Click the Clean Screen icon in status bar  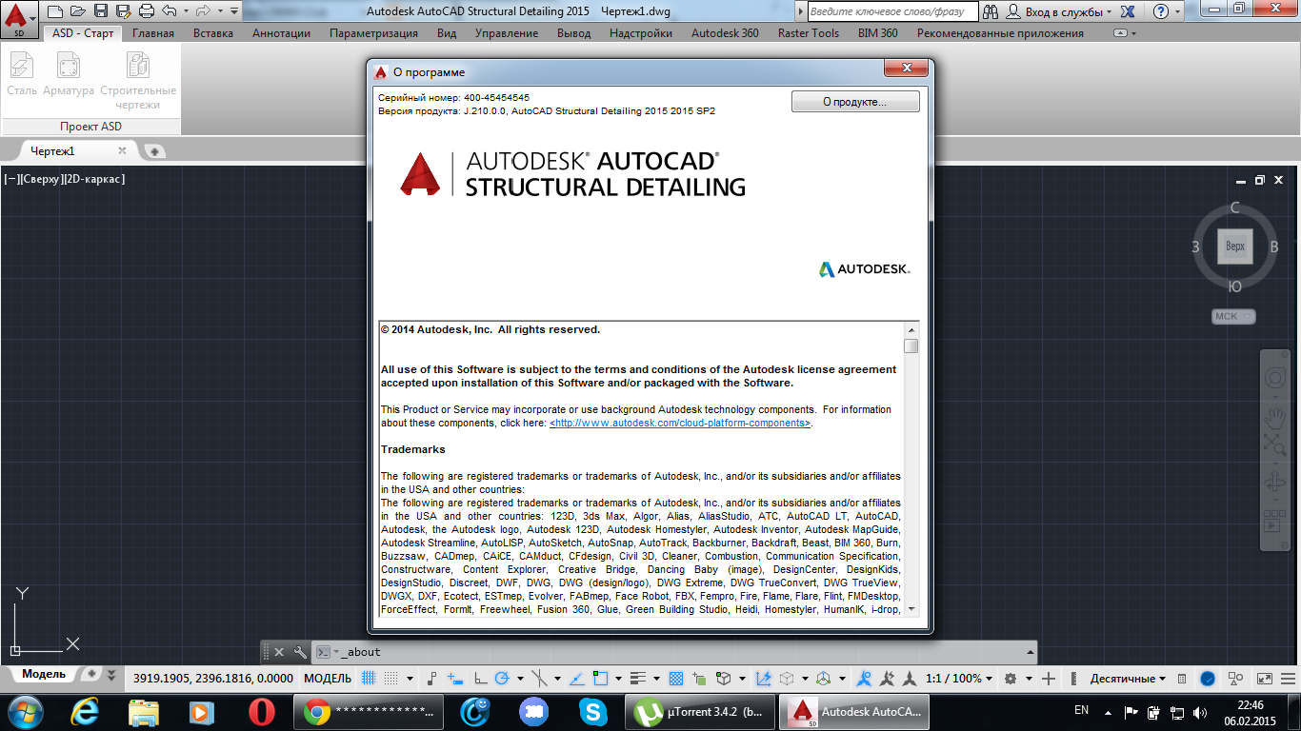tap(1265, 679)
